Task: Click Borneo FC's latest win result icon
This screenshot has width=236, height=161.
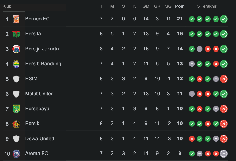Action: (224, 19)
